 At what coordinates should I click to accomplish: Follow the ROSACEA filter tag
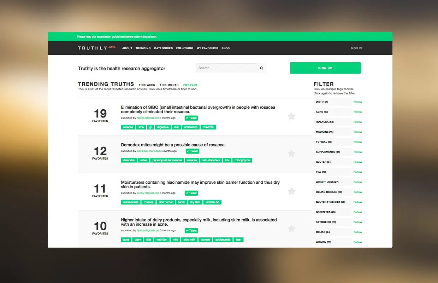click(x=357, y=122)
